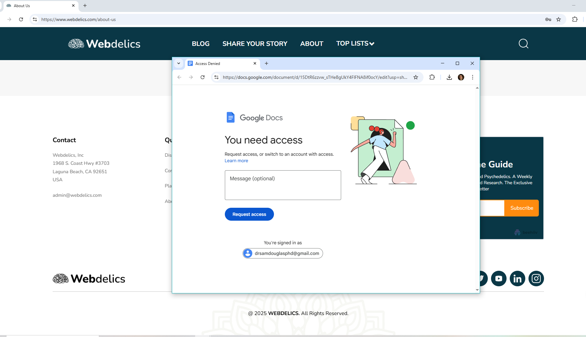This screenshot has height=337, width=586.
Task: Click the drsamdouglasphd@gmail.com account chip
Action: (x=283, y=253)
